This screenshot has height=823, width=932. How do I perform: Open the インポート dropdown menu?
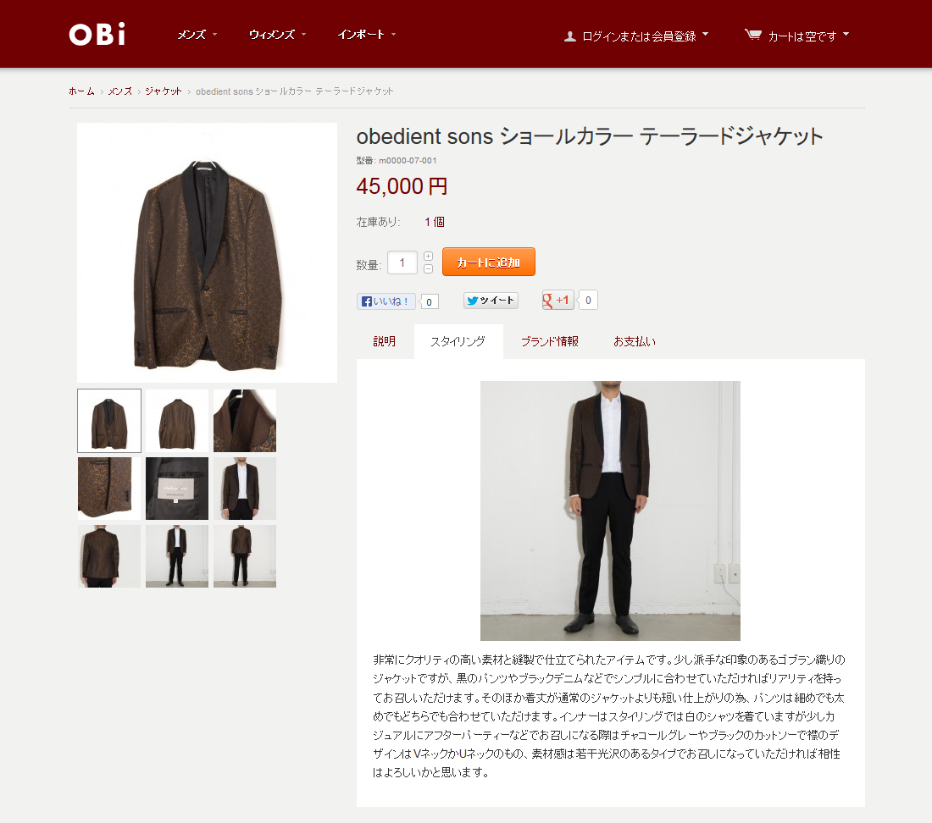tap(367, 35)
